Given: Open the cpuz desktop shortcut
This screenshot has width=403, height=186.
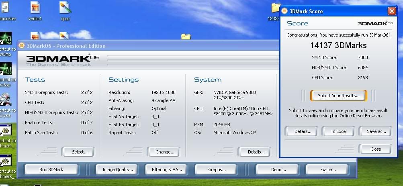Looking at the screenshot, I should (x=65, y=8).
